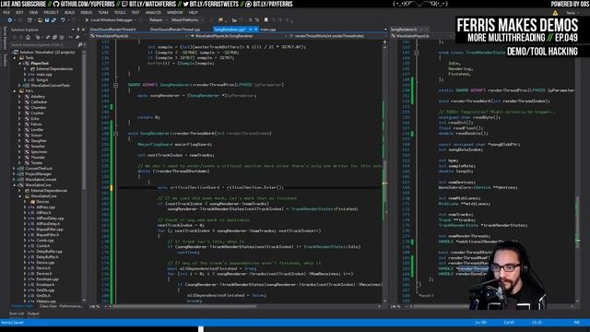Expand the ConvertTheFuck project node
The width and height of the screenshot is (590, 332).
pyautogui.click(x=15, y=169)
